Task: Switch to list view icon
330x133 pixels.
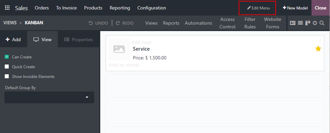Action: 300,23
